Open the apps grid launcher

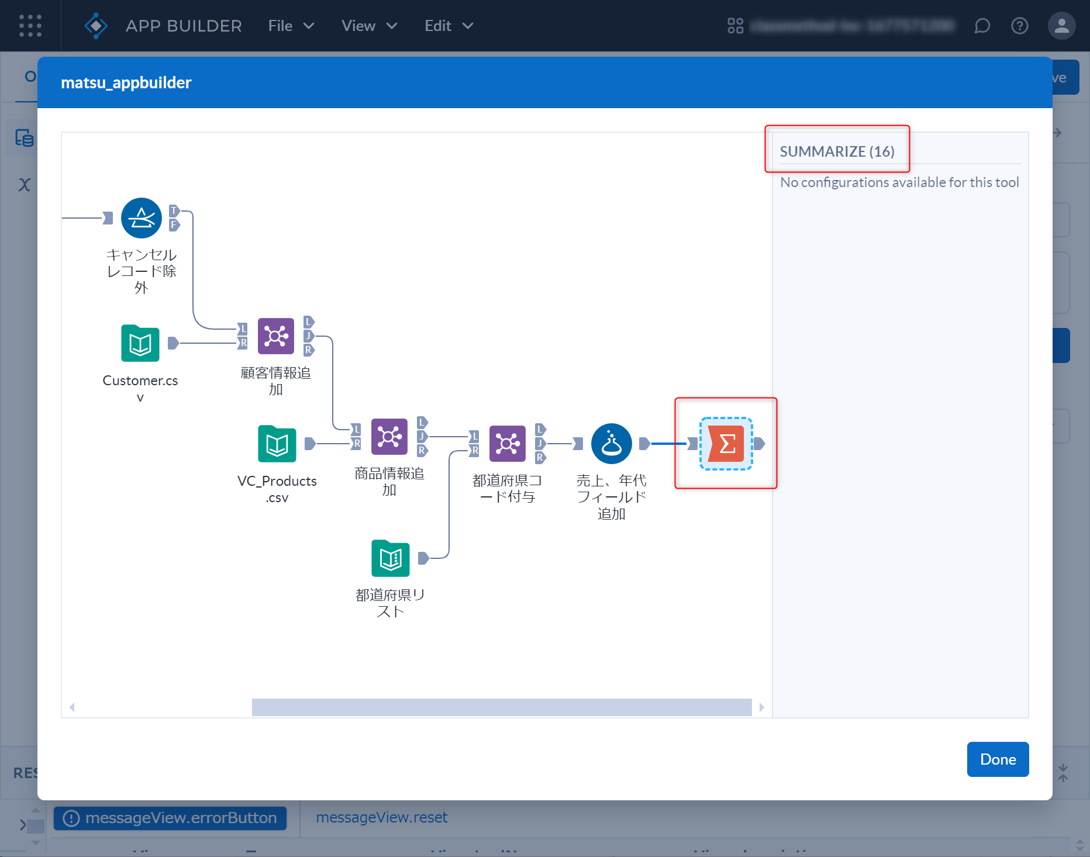pyautogui.click(x=30, y=26)
